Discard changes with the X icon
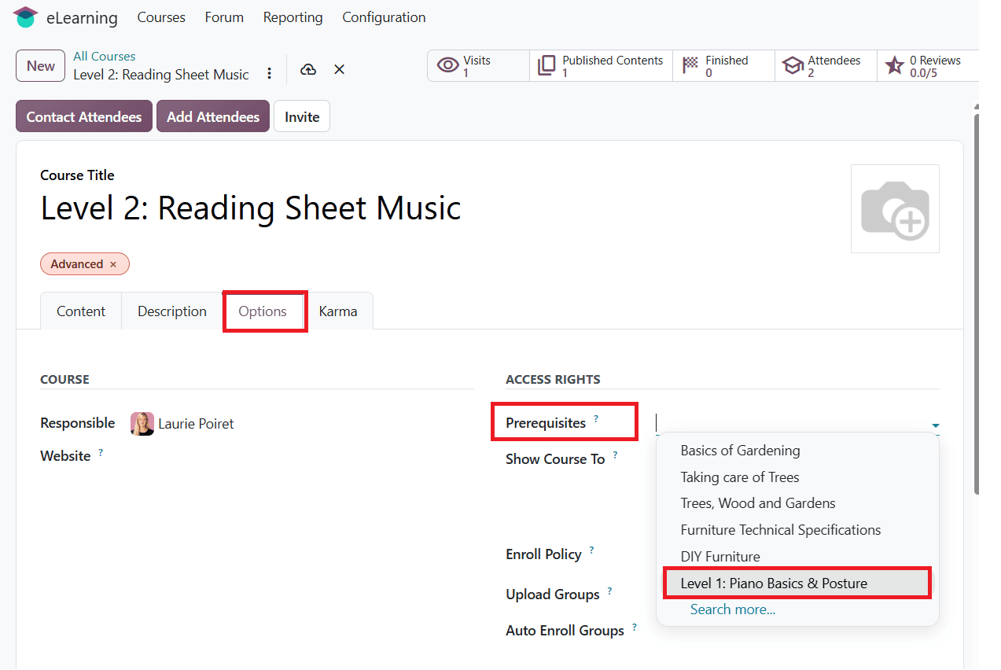This screenshot has width=1001, height=670. click(x=339, y=69)
